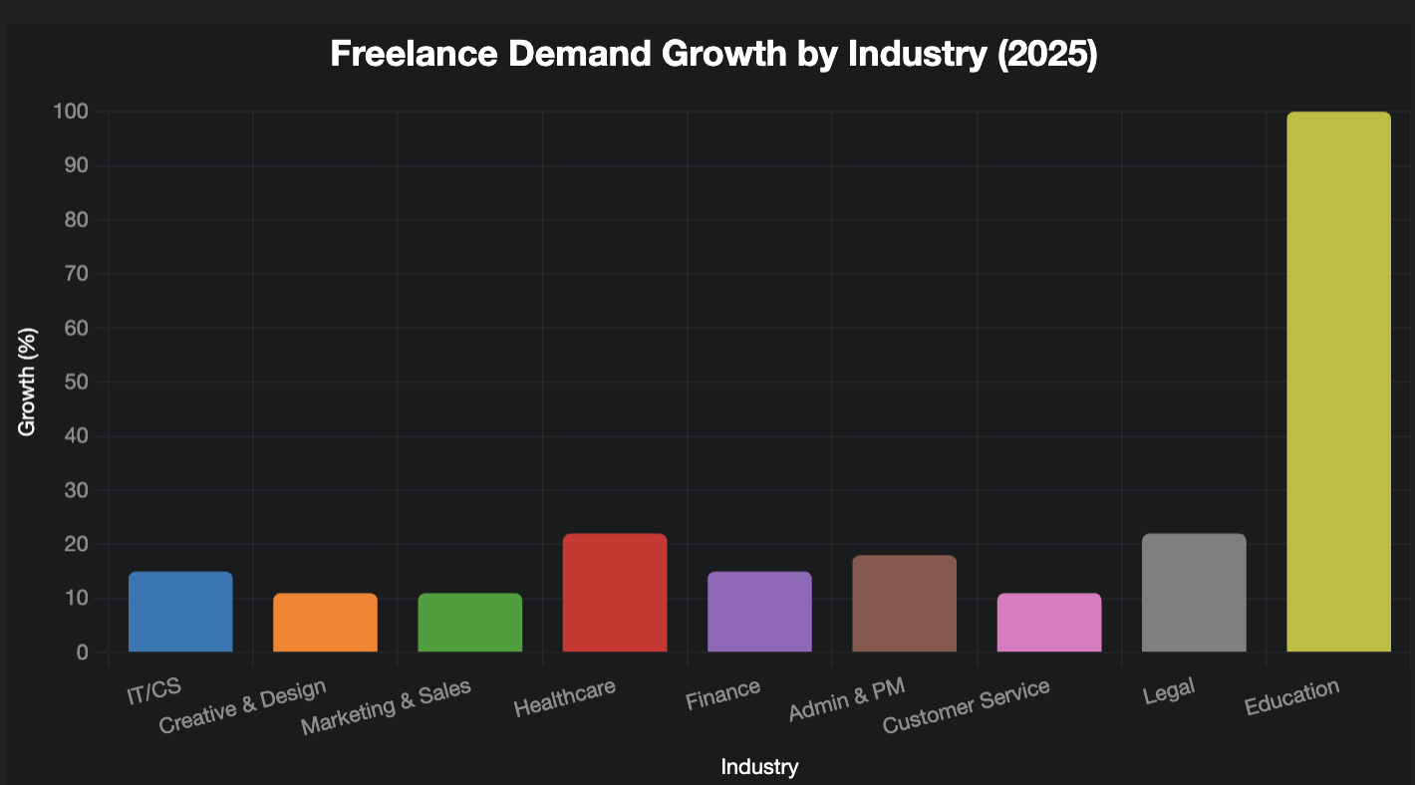Screen dimensions: 1415x785
Task: Click the 'Education' x-axis label
Action: coord(1290,698)
